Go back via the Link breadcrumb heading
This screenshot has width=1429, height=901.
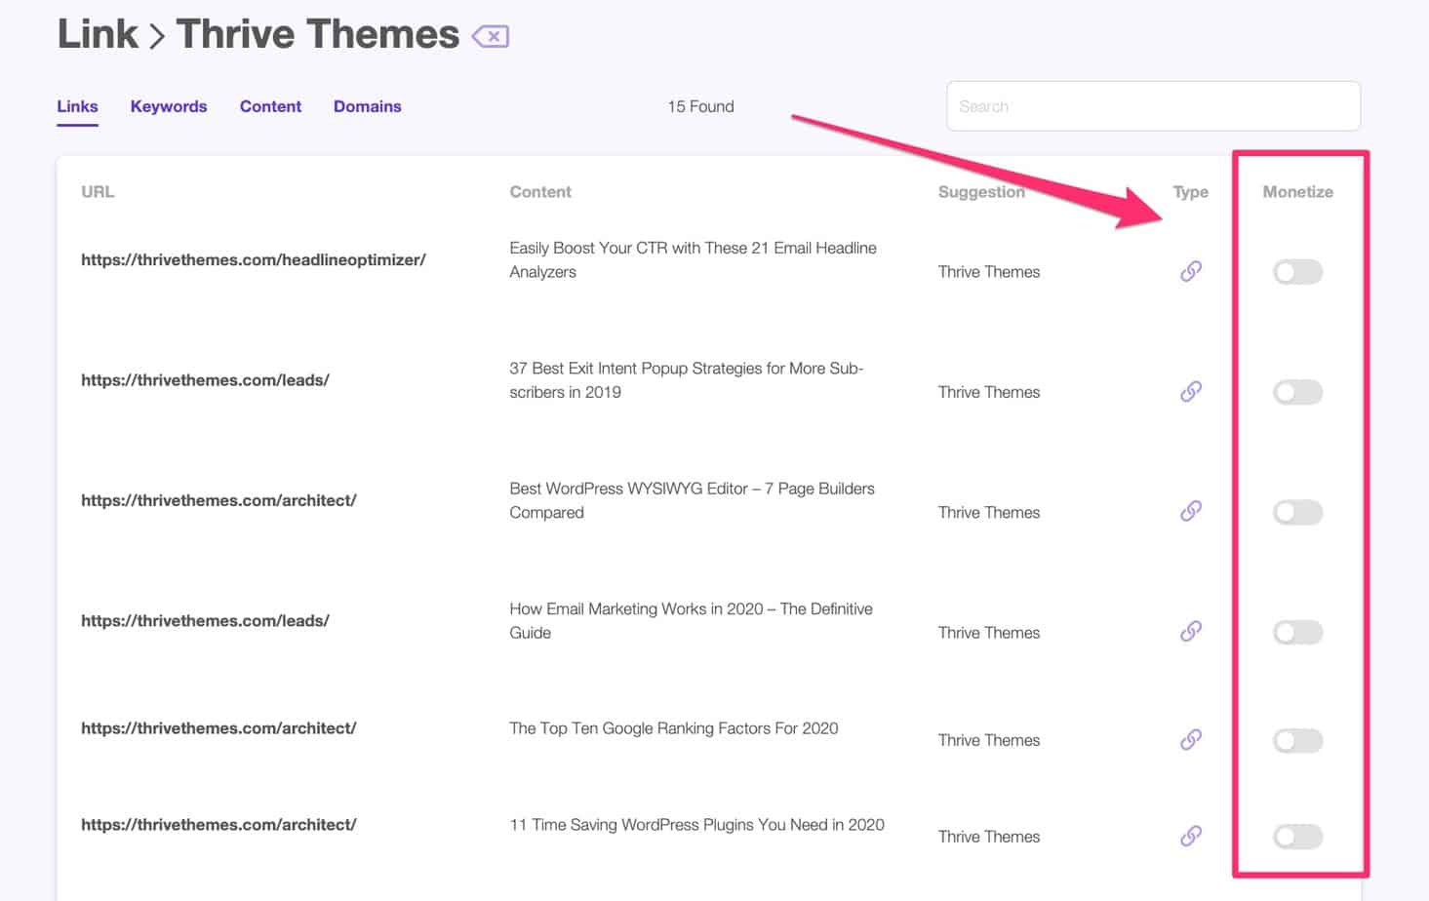coord(98,35)
